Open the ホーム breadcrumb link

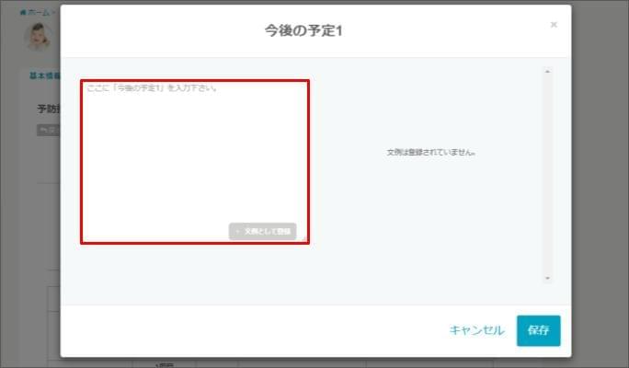[x=38, y=12]
